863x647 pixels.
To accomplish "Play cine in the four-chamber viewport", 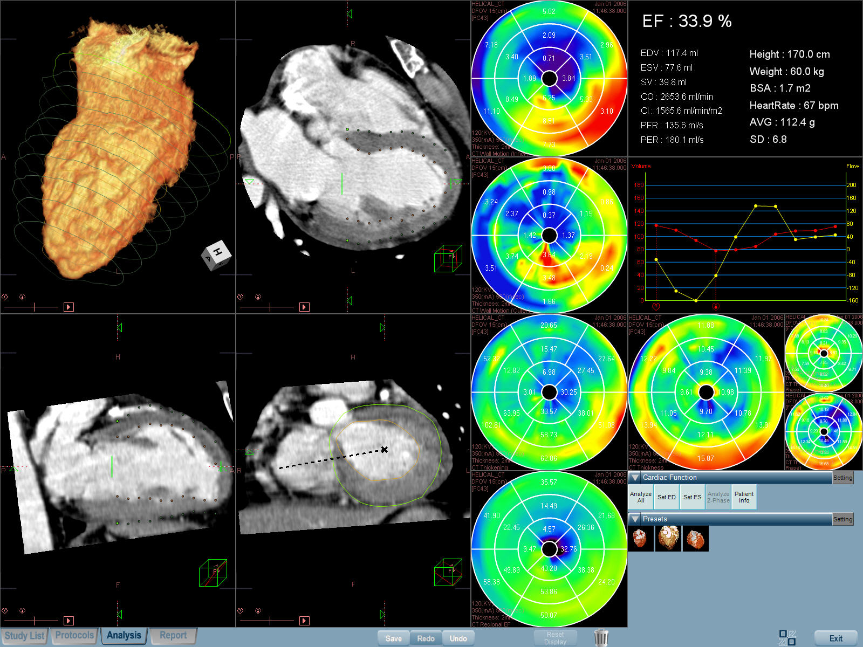I will click(x=304, y=307).
